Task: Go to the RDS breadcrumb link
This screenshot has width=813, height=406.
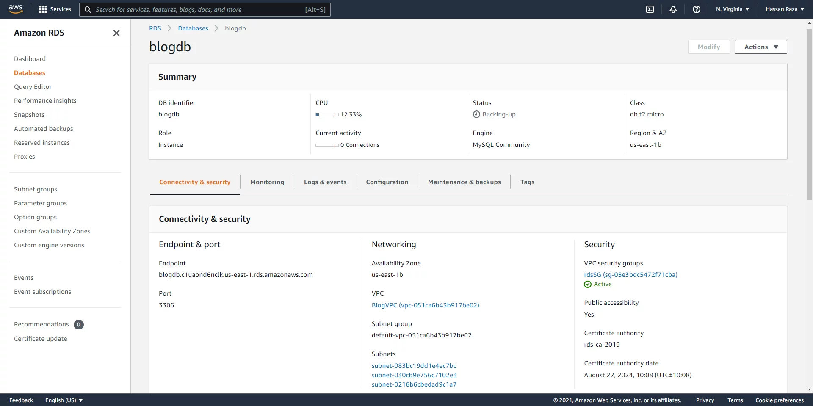Action: point(155,28)
